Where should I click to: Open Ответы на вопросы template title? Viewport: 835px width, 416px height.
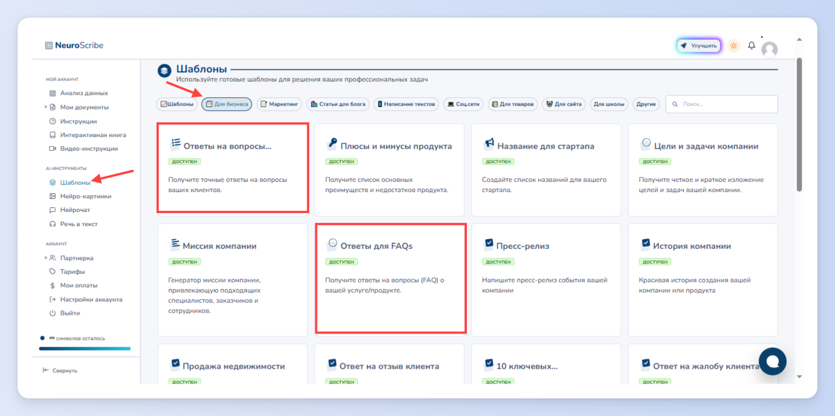click(227, 146)
